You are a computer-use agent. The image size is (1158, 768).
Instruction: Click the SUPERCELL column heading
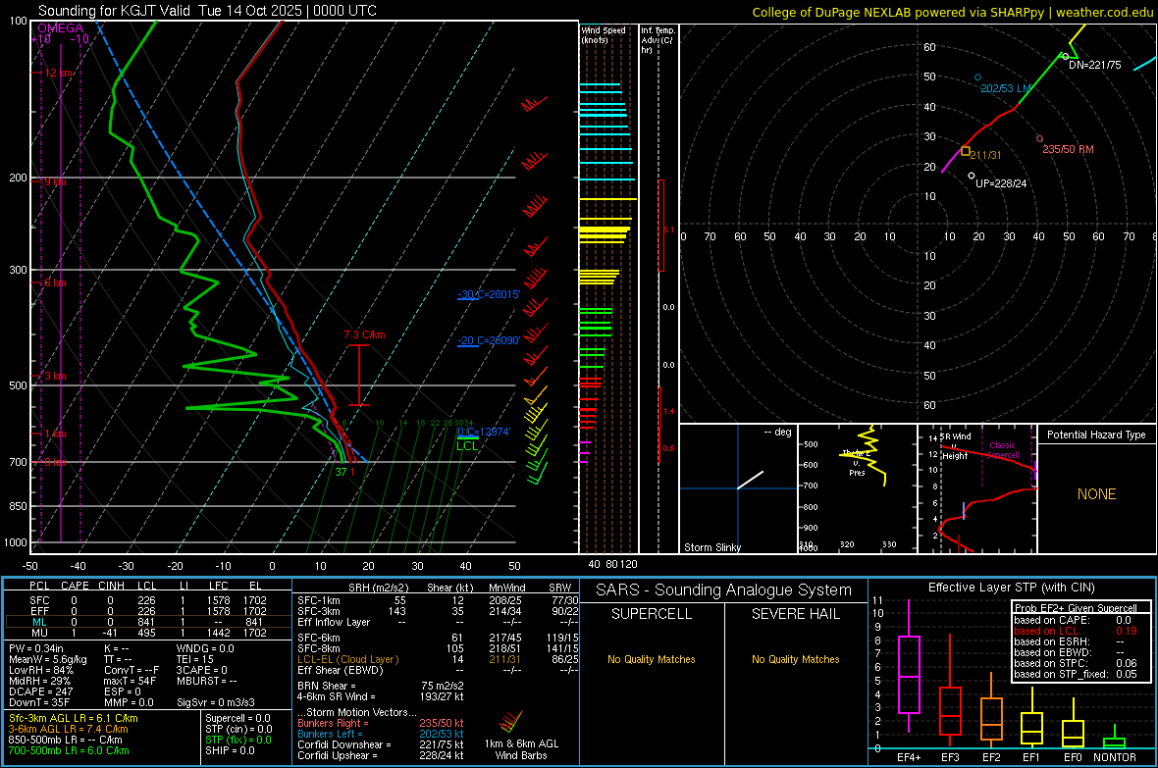click(652, 614)
